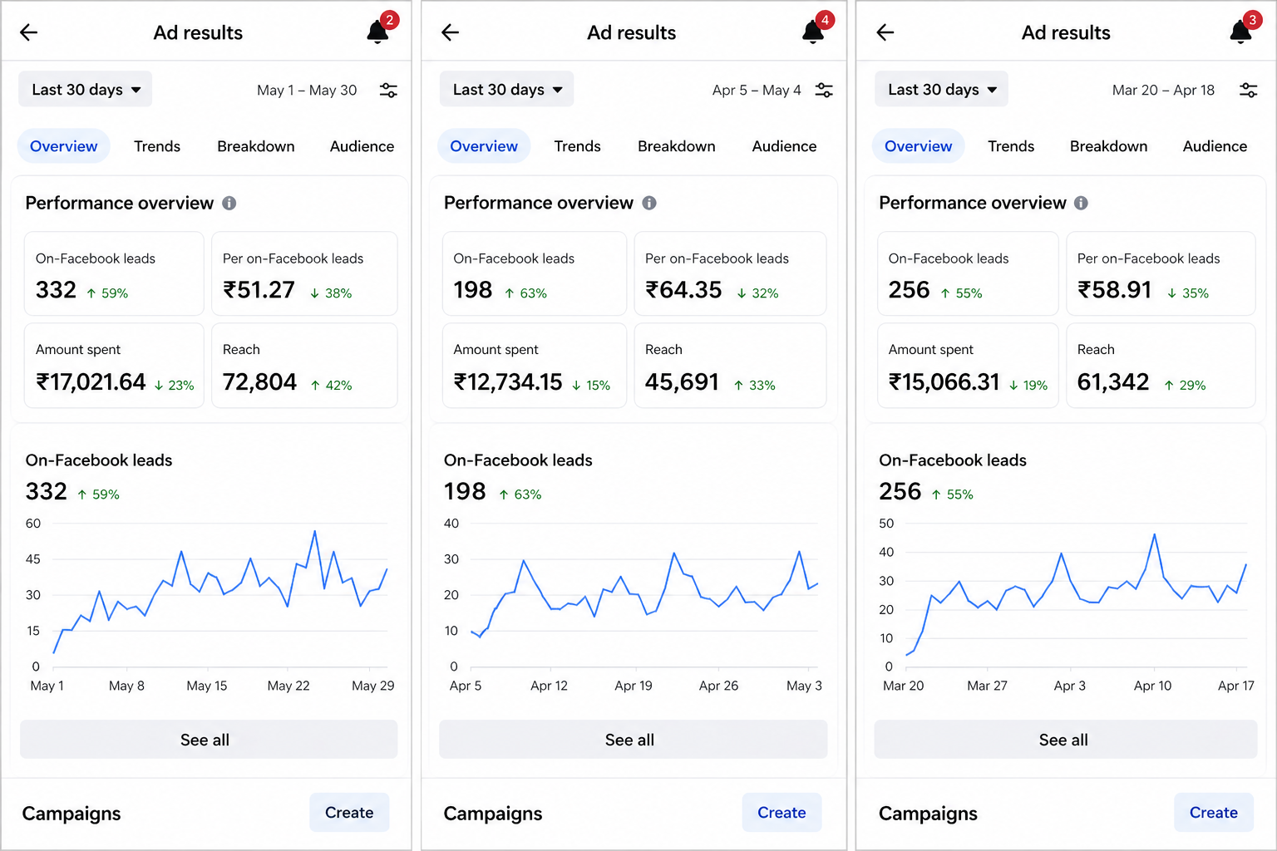1277x851 pixels.
Task: Click info icon next to Performance overview in Mar 20 panel
Action: tap(1081, 203)
